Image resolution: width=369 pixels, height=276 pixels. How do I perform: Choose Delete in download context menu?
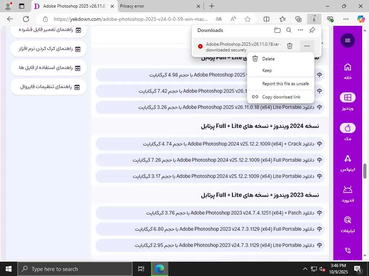281,59
